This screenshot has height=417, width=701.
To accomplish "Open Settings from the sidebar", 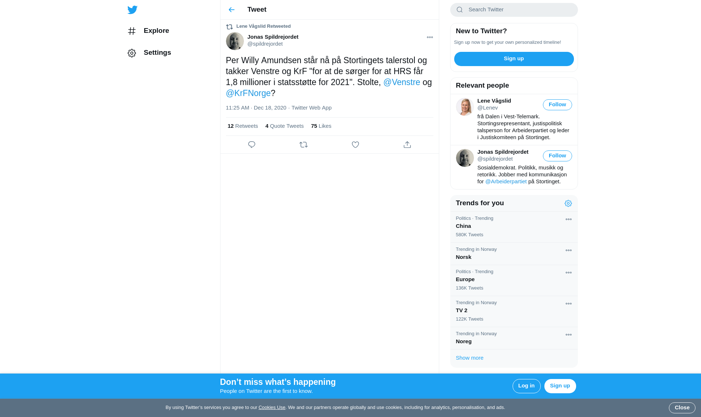I will (x=149, y=53).
